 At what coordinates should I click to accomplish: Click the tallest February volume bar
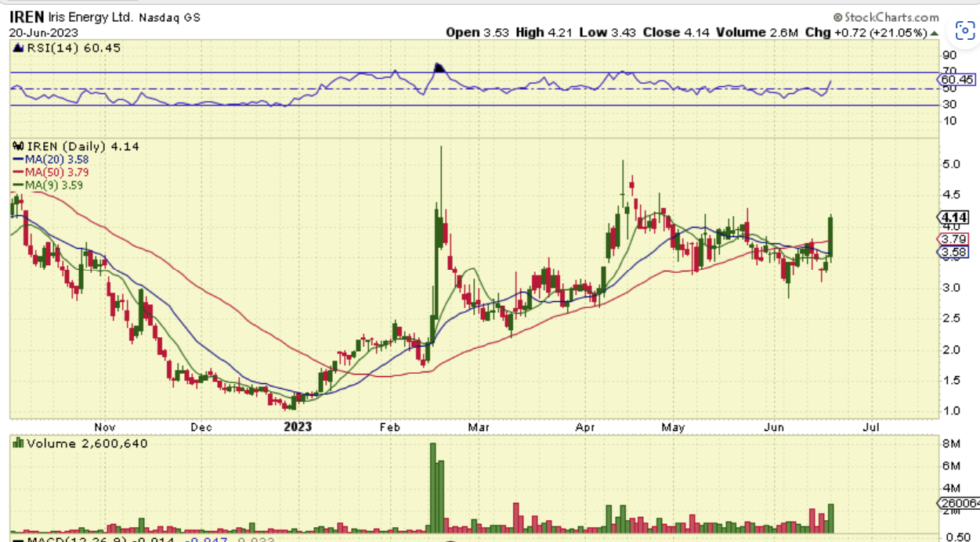pos(432,487)
